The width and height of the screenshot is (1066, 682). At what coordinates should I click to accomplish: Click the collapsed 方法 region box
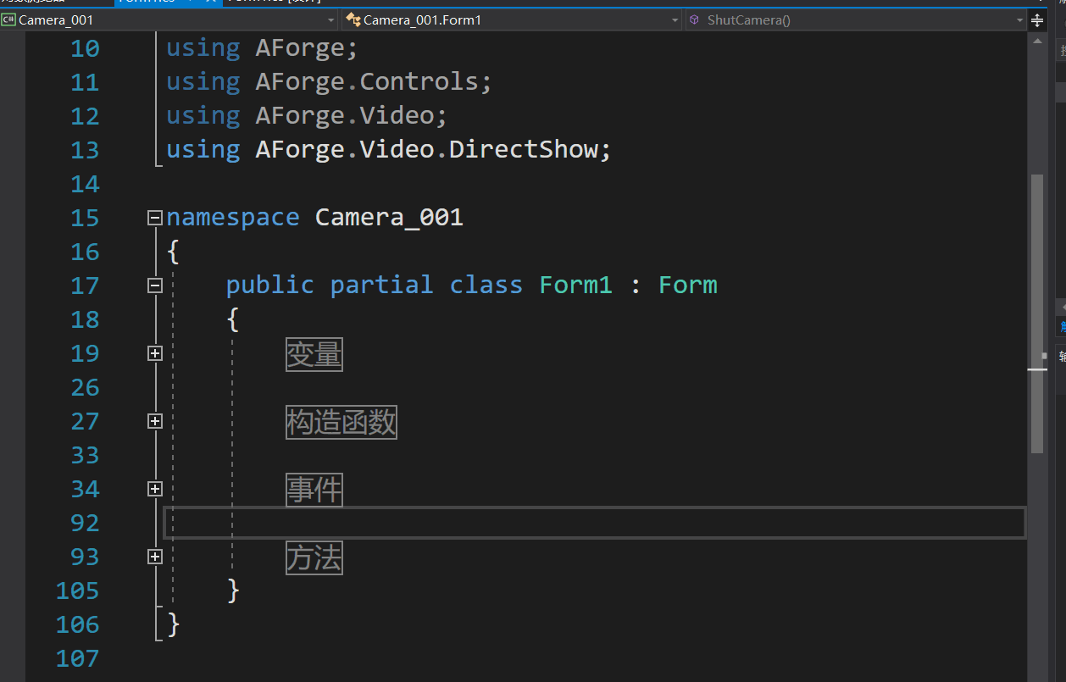(x=314, y=557)
